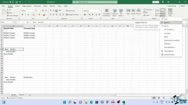Click the Format cells button

pyautogui.click(x=138, y=12)
